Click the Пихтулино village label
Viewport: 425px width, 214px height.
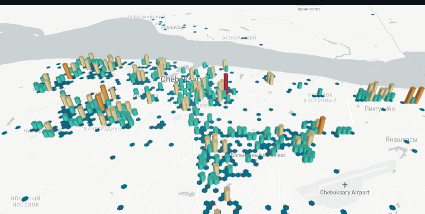pyautogui.click(x=379, y=109)
